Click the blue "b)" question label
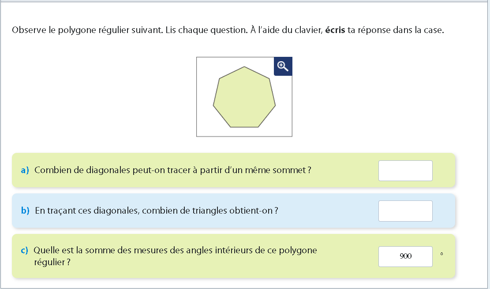The height and width of the screenshot is (289, 490). 25,211
